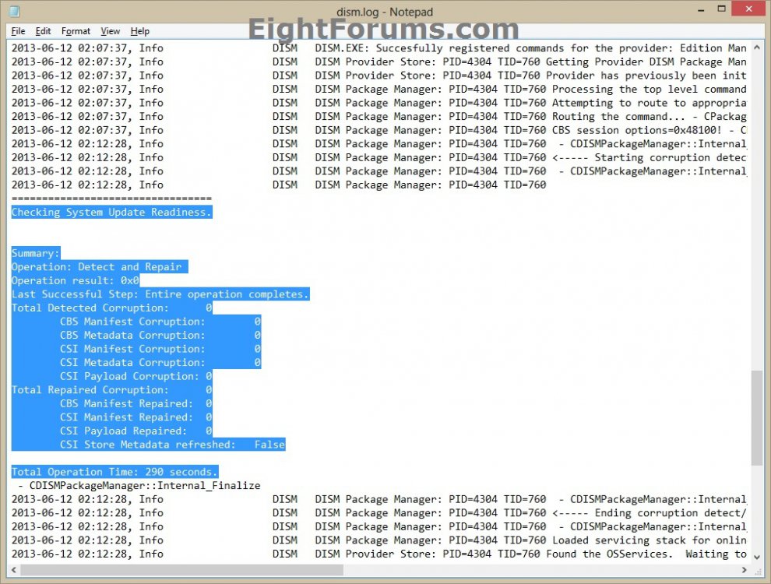Click the vertical scrollbar up arrow
Viewport: 771px width, 584px height.
pos(757,47)
